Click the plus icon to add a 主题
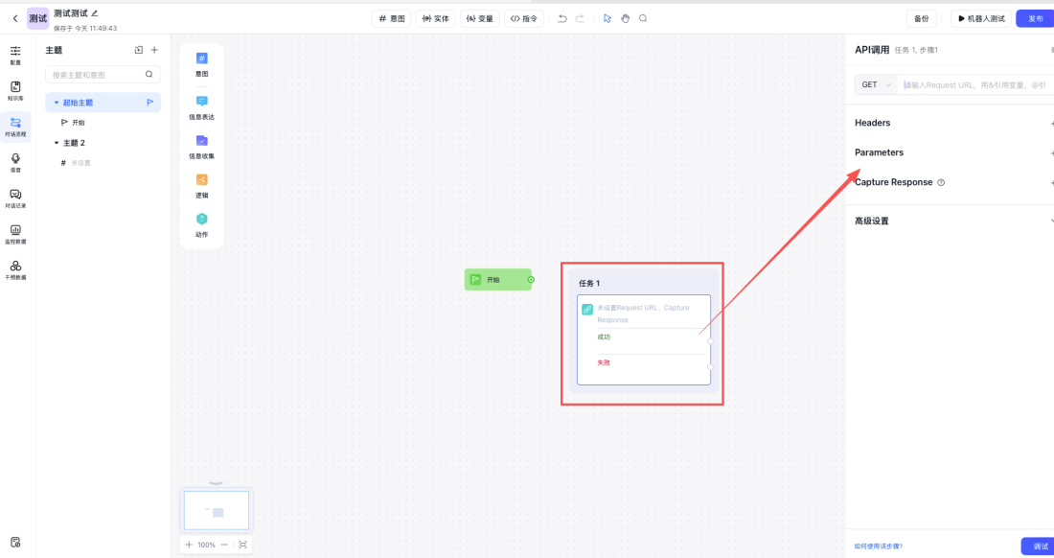 click(154, 50)
